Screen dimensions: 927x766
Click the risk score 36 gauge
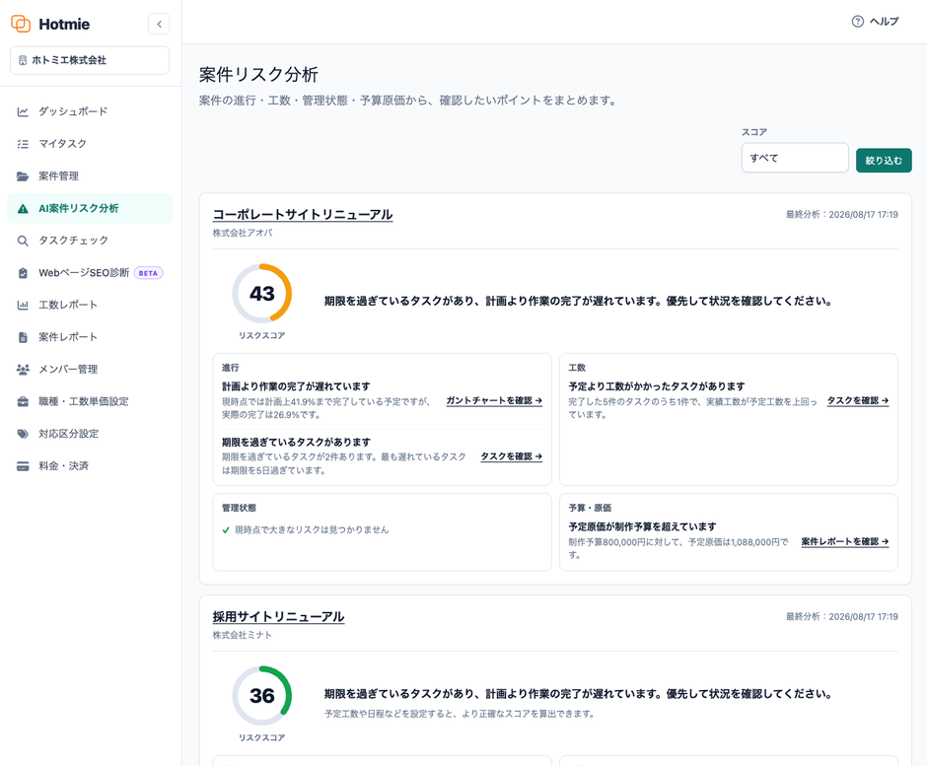coord(262,696)
